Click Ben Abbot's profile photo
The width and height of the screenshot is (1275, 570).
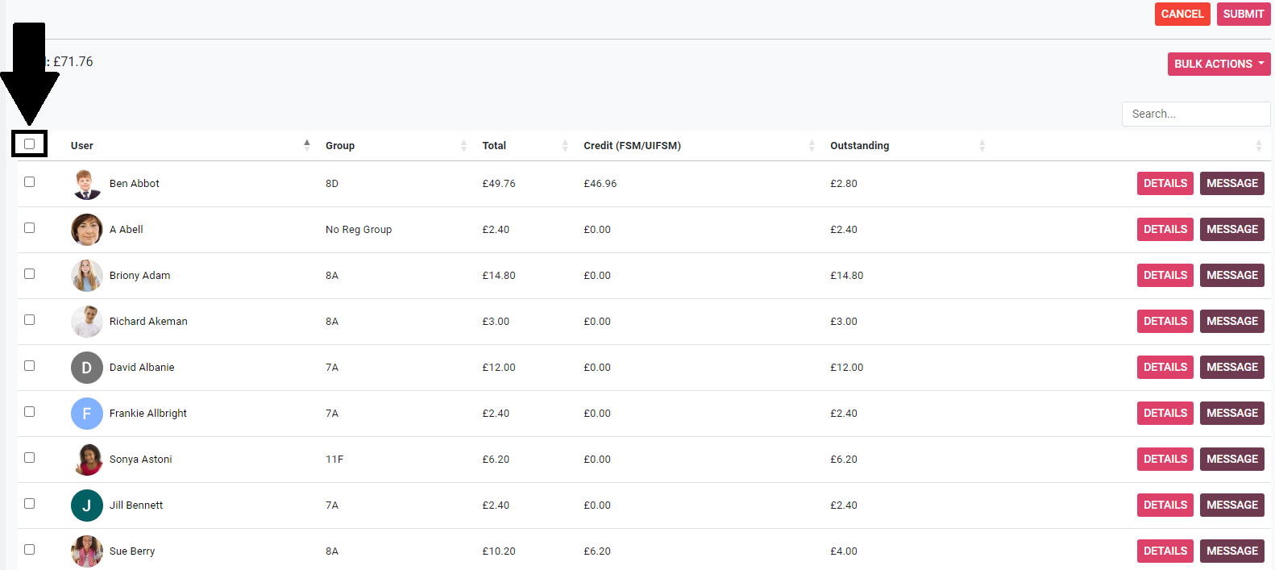coord(86,184)
